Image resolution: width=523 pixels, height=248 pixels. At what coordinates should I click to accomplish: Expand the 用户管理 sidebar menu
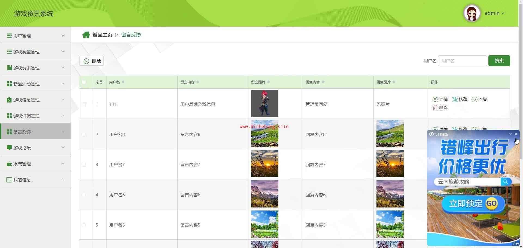click(x=35, y=36)
